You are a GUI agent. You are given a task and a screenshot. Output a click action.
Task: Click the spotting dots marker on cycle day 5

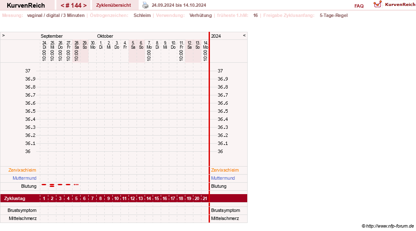(x=76, y=184)
